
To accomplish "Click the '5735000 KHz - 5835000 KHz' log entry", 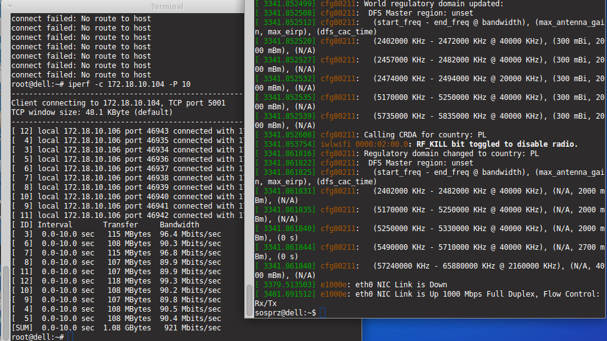I will pyautogui.click(x=430, y=121).
